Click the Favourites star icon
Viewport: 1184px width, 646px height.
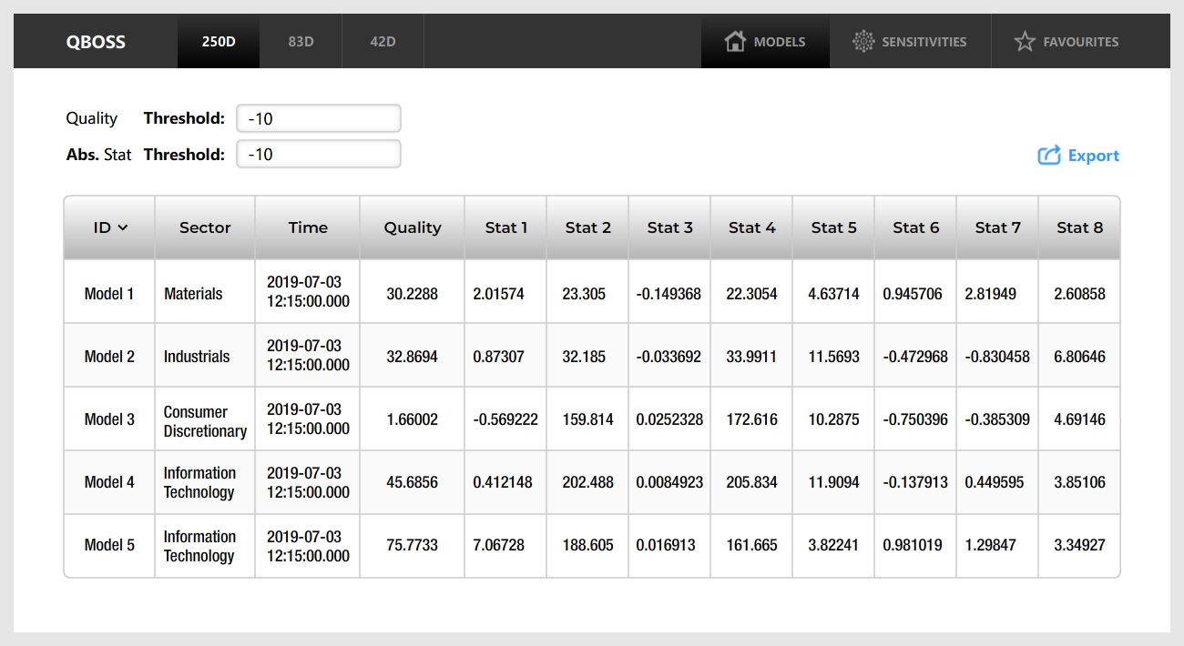pyautogui.click(x=1025, y=42)
